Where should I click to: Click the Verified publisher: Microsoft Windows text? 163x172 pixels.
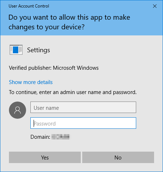pos(54,68)
